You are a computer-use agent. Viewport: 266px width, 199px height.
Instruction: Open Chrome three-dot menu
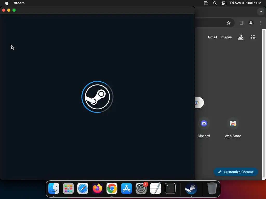tap(260, 23)
